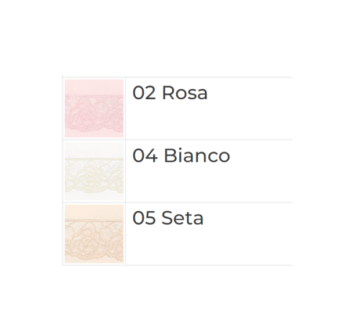
Task: Click the rose motif in the white lace
Action: point(93,176)
